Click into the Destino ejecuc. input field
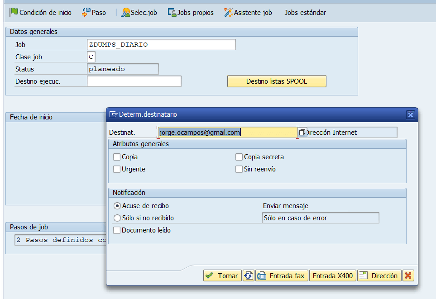Image resolution: width=436 pixels, height=299 pixels. [x=134, y=81]
